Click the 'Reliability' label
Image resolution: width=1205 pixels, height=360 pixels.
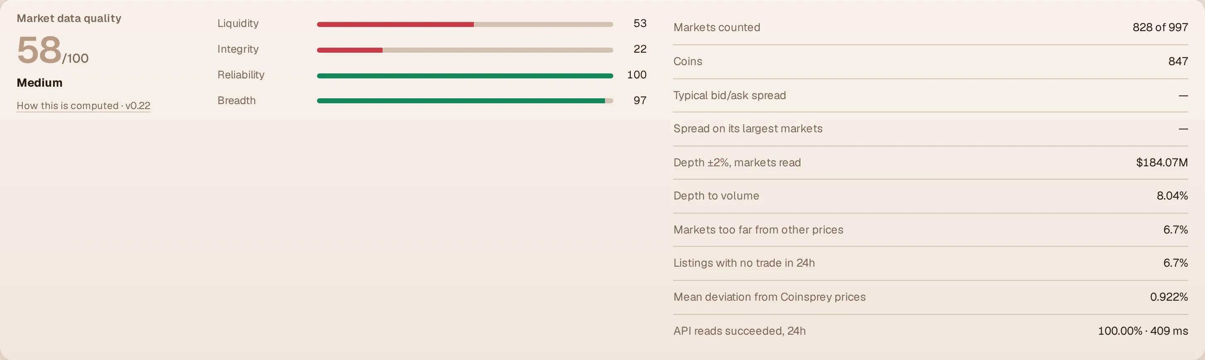coord(241,75)
